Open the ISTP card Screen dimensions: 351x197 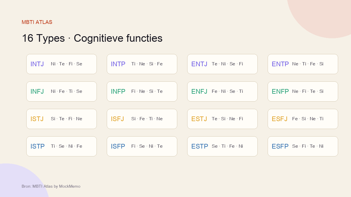(x=61, y=146)
